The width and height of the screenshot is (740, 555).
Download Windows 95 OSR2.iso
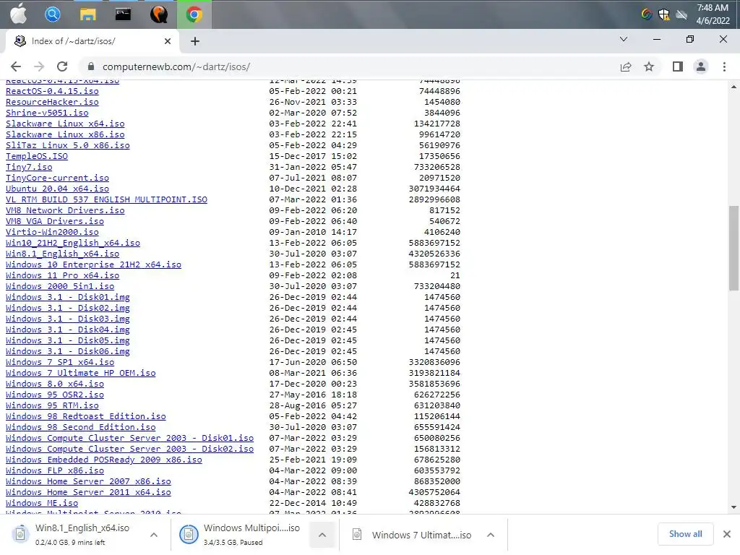point(55,395)
